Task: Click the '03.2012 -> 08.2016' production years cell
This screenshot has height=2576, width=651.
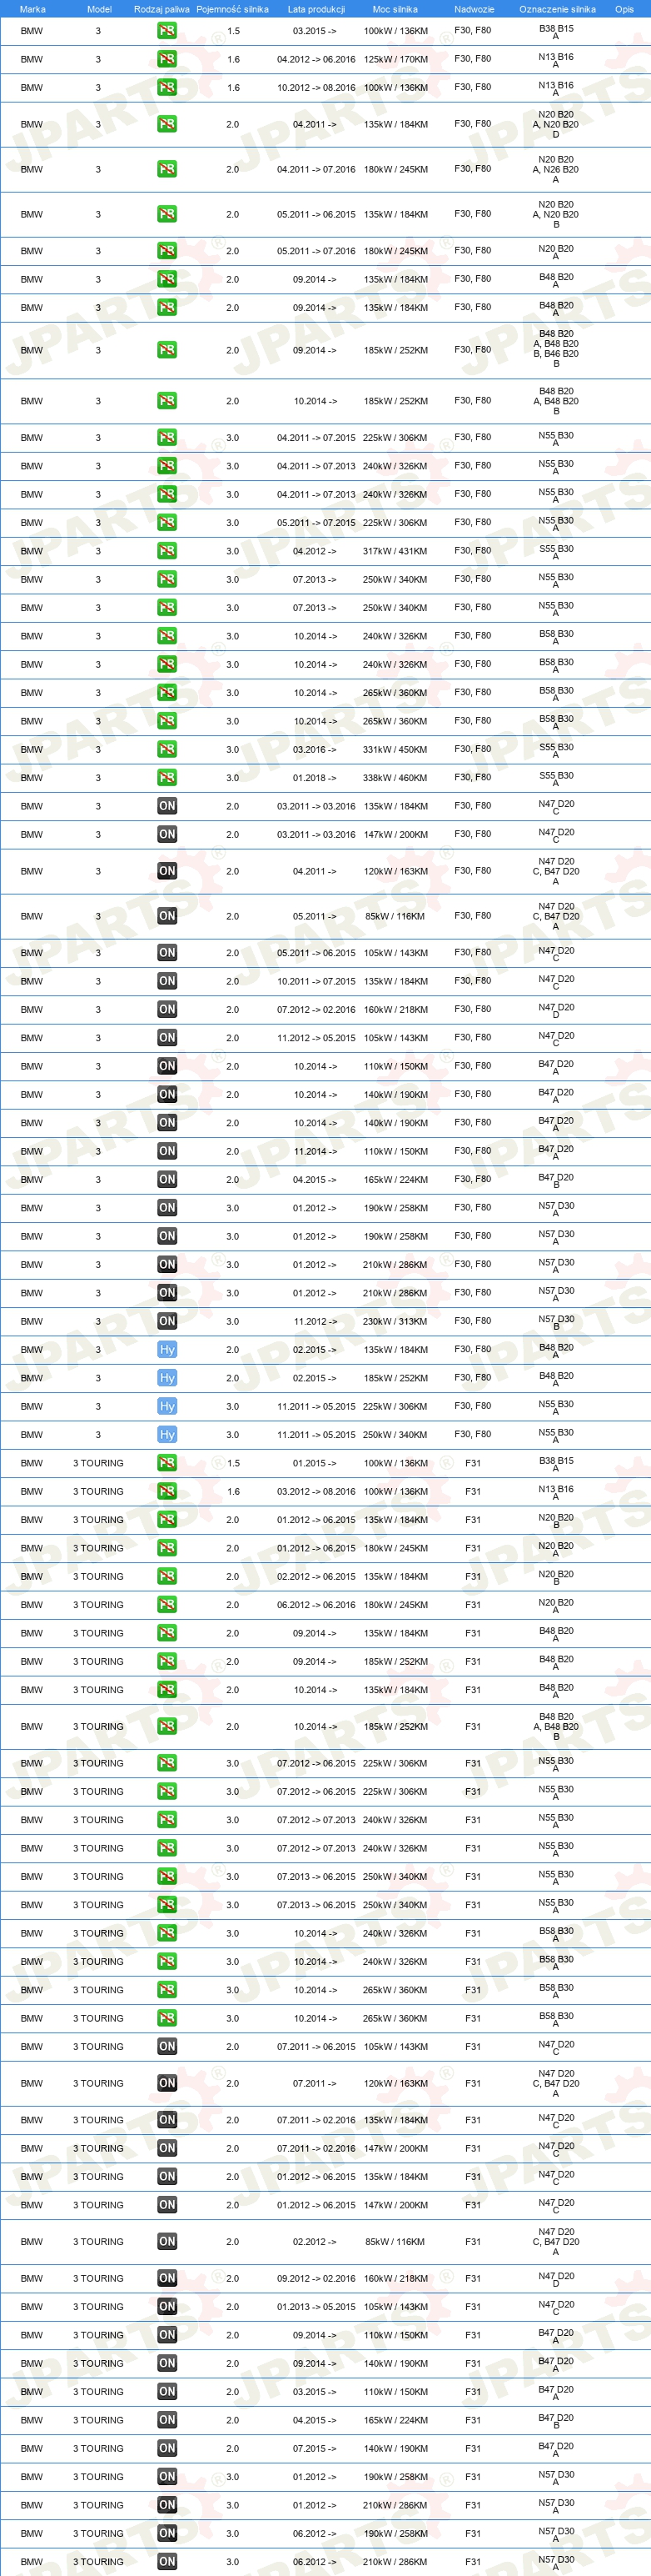Action: click(x=316, y=1491)
